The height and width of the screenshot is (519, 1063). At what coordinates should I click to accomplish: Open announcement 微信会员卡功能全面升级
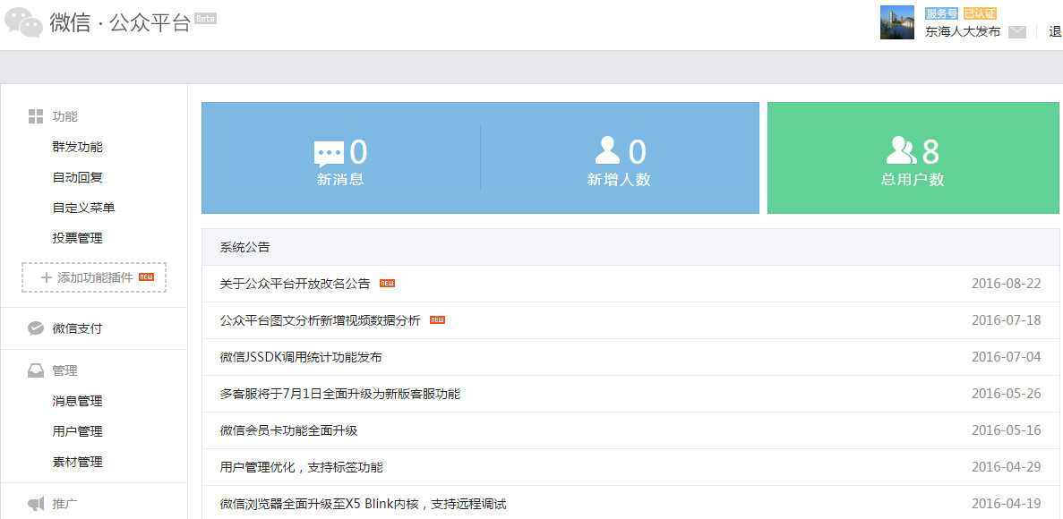click(x=288, y=430)
